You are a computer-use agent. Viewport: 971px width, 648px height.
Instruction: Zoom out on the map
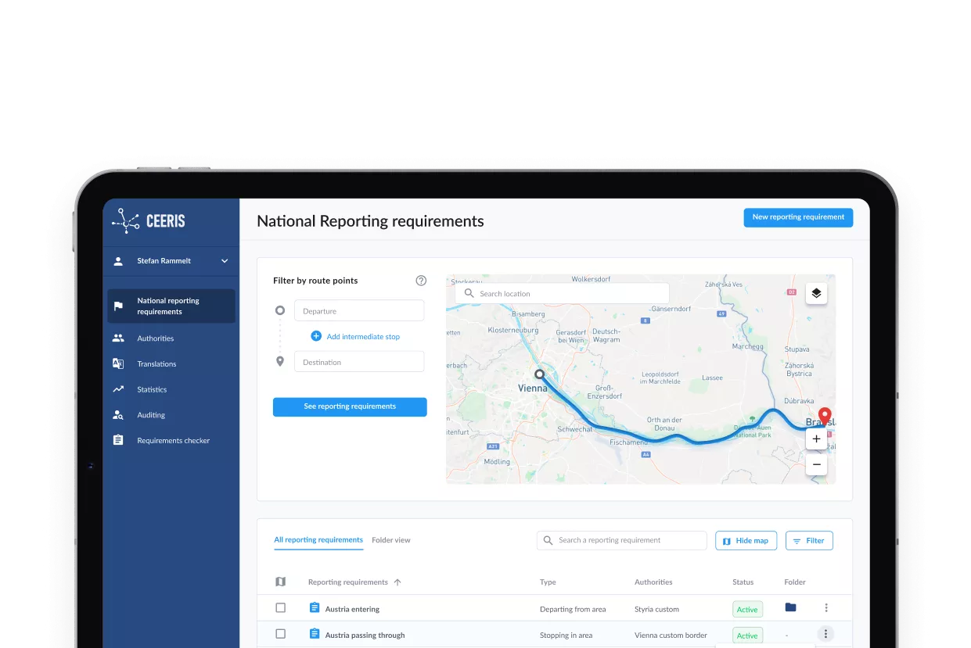click(816, 464)
